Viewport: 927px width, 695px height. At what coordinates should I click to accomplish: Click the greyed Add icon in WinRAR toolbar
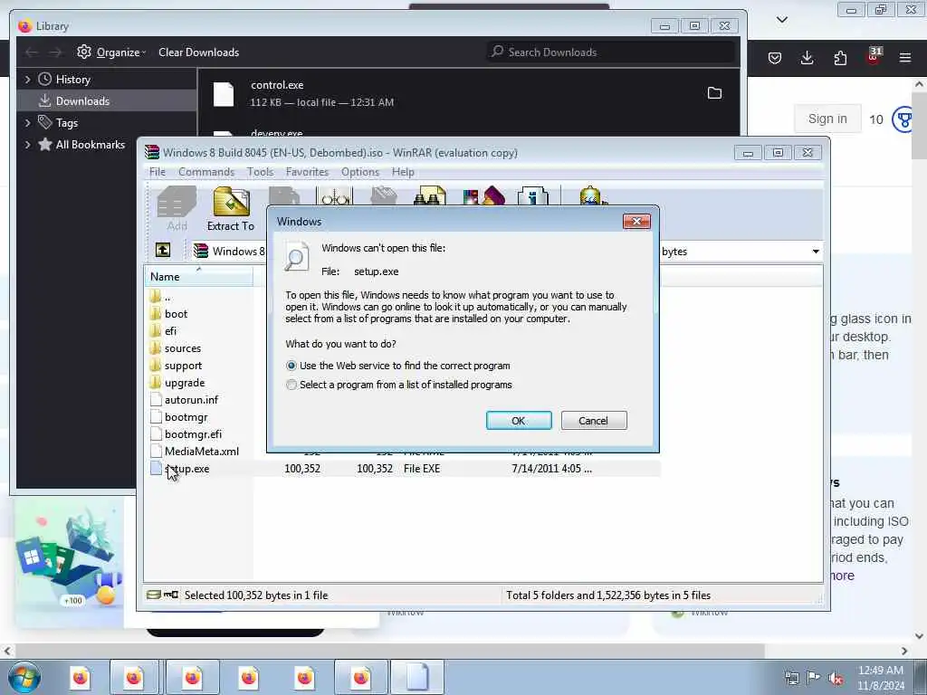pyautogui.click(x=177, y=202)
